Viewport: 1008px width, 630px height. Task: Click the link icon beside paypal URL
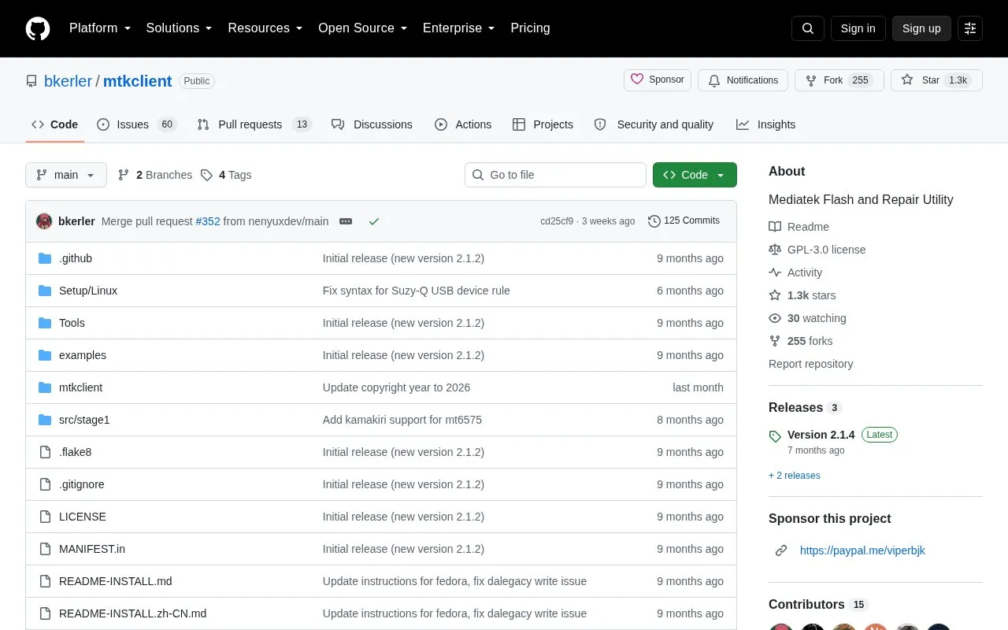click(x=781, y=550)
